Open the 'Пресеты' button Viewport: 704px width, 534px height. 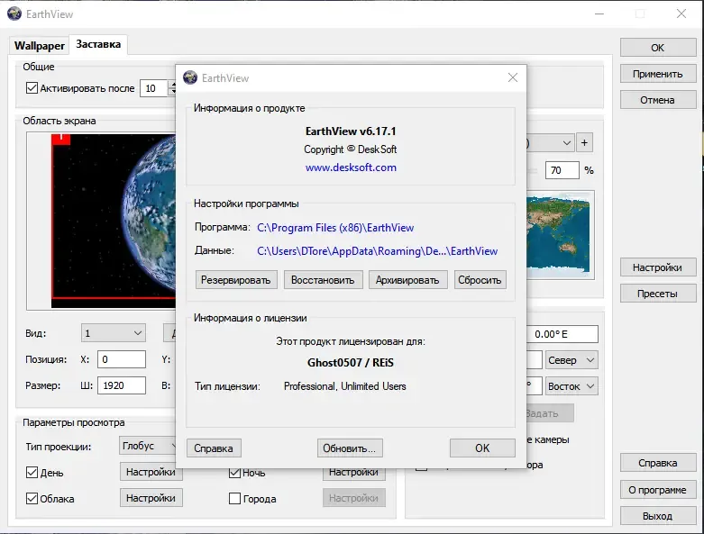[658, 294]
